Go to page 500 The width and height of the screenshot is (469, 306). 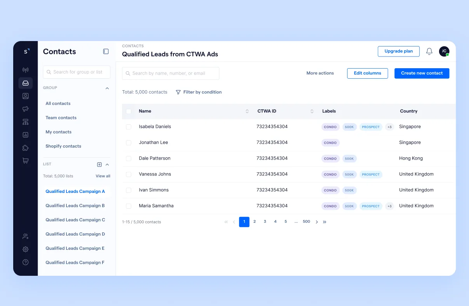pos(306,222)
